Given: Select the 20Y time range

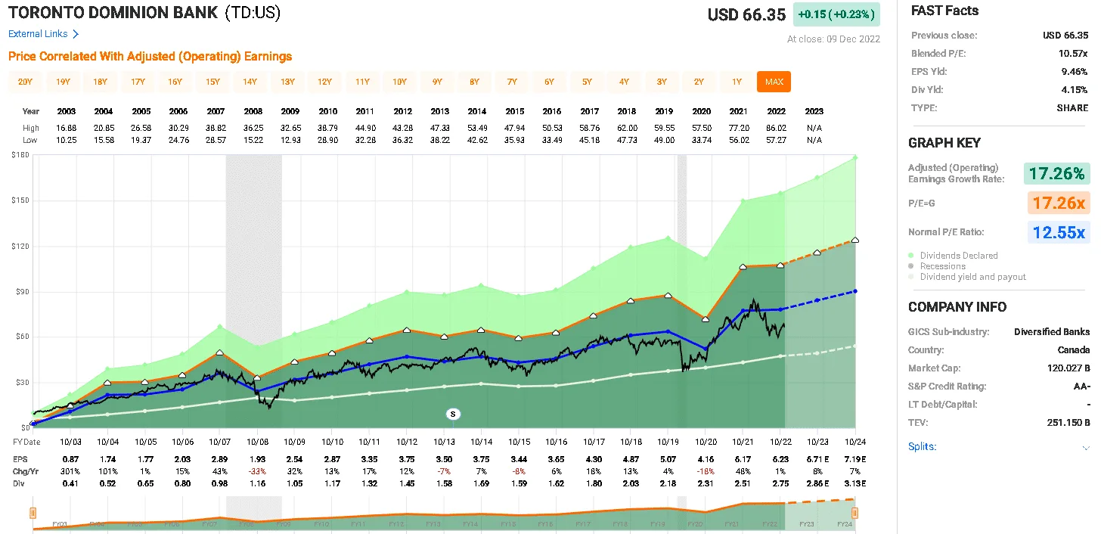Looking at the screenshot, I should (x=25, y=82).
